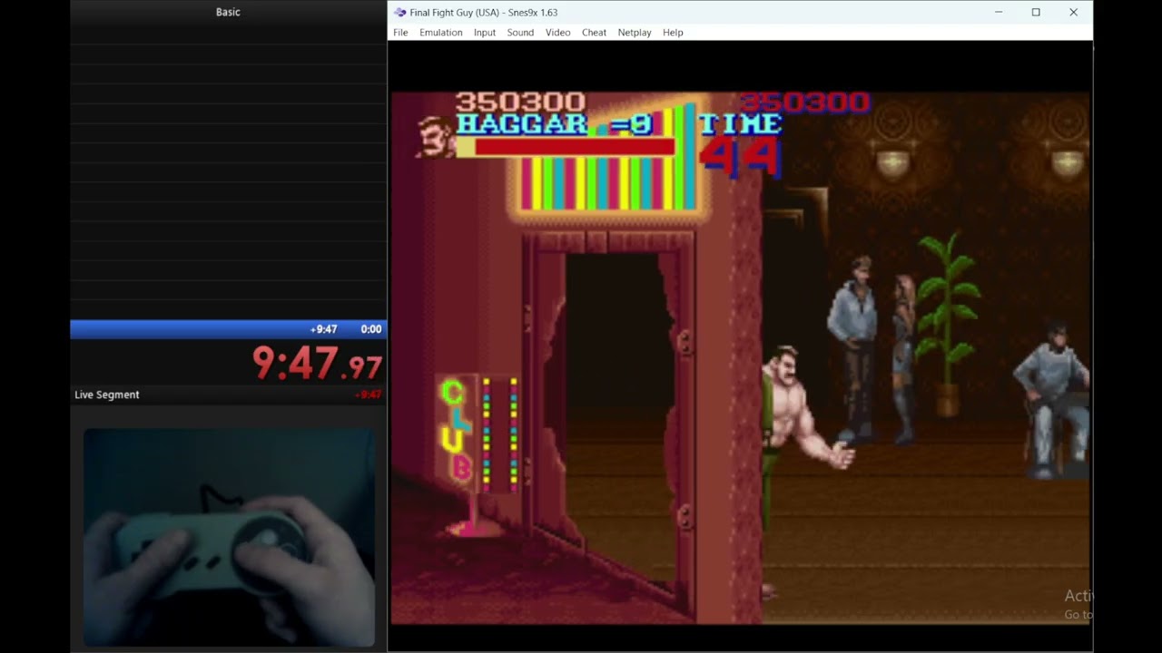Close the Snes9x window
The height and width of the screenshot is (653, 1162).
point(1073,13)
